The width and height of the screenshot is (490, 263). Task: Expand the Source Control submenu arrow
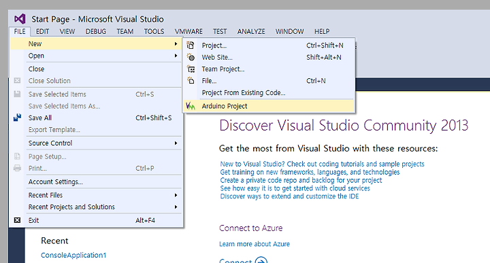(x=176, y=143)
